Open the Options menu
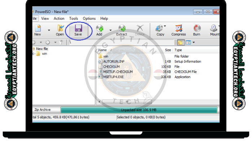The width and height of the screenshot is (252, 141). pyautogui.click(x=89, y=19)
